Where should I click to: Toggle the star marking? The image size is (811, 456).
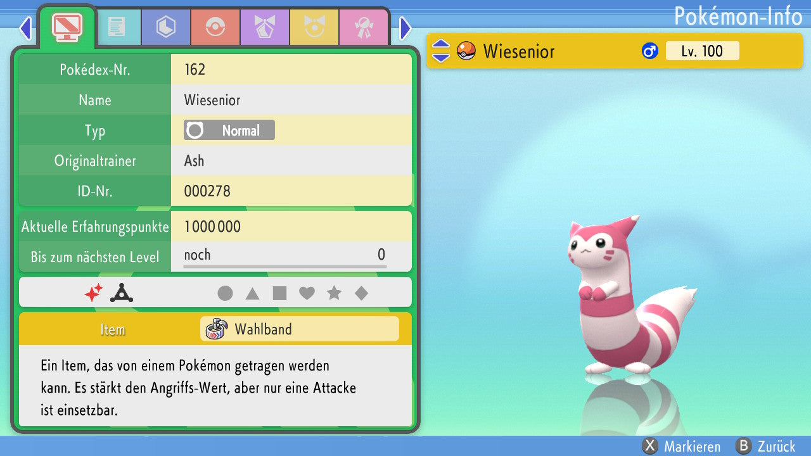coord(334,293)
